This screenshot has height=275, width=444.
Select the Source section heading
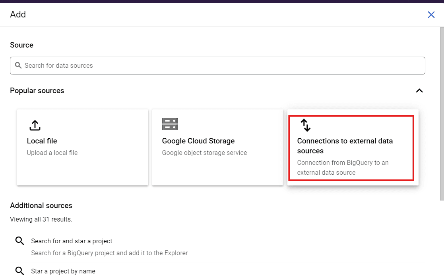click(21, 45)
